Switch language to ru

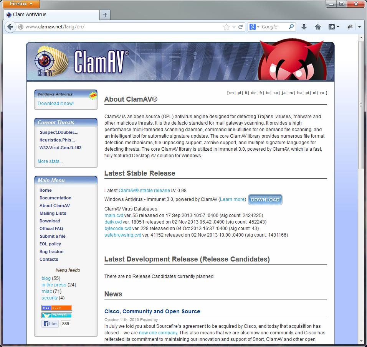pos(291,93)
